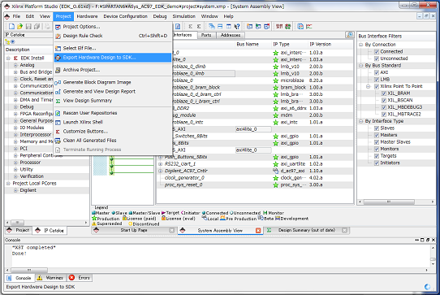Click the IP Version column header
440x295 pixels.
tap(320, 45)
